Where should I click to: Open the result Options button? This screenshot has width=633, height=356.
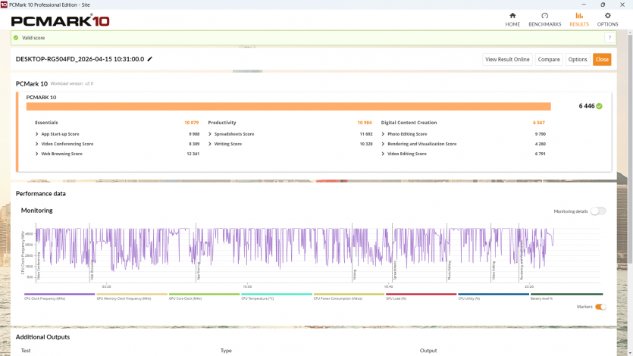pyautogui.click(x=578, y=59)
